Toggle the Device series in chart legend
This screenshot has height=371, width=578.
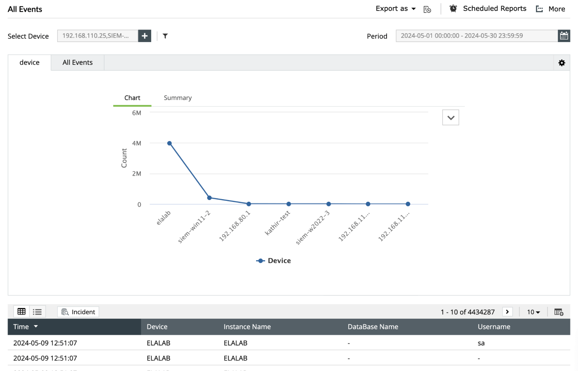point(274,260)
